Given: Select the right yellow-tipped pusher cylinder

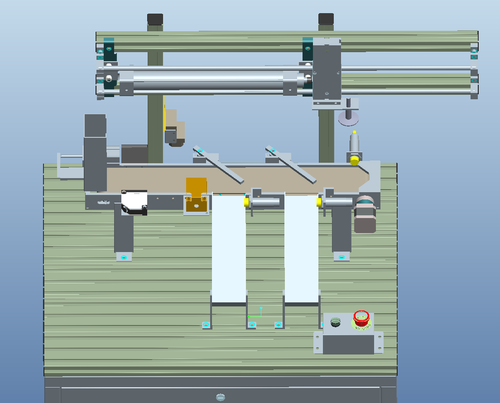Looking at the screenshot, I should [x=335, y=202].
